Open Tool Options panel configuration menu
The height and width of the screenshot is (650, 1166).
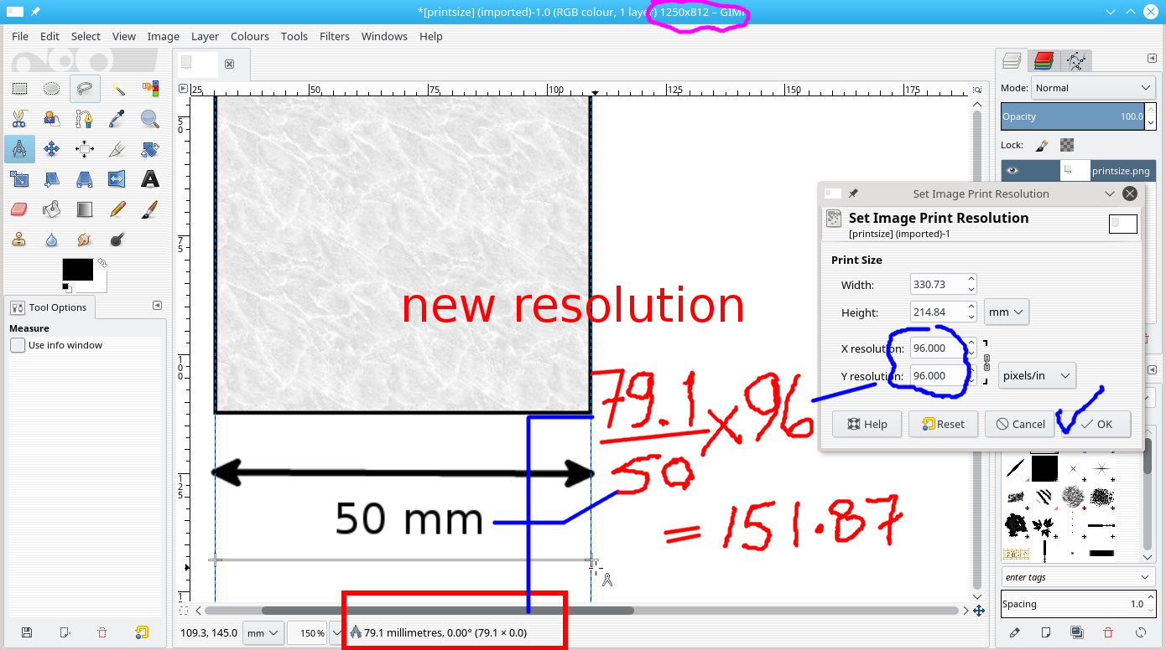(x=157, y=306)
